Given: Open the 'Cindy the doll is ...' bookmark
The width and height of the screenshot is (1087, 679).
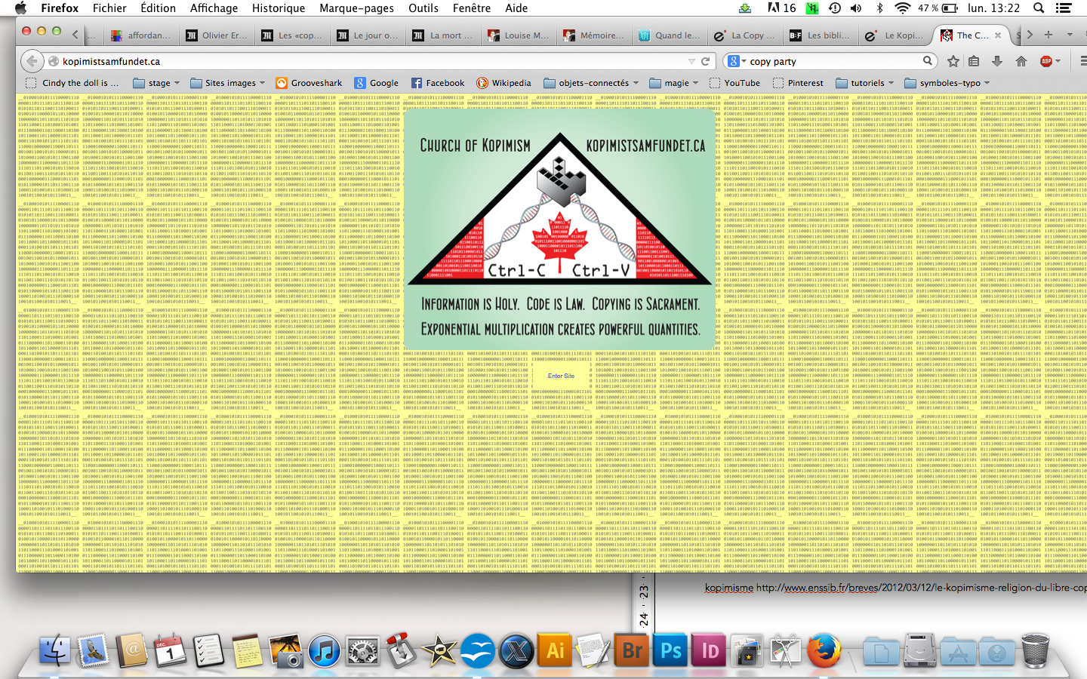Looking at the screenshot, I should [72, 83].
